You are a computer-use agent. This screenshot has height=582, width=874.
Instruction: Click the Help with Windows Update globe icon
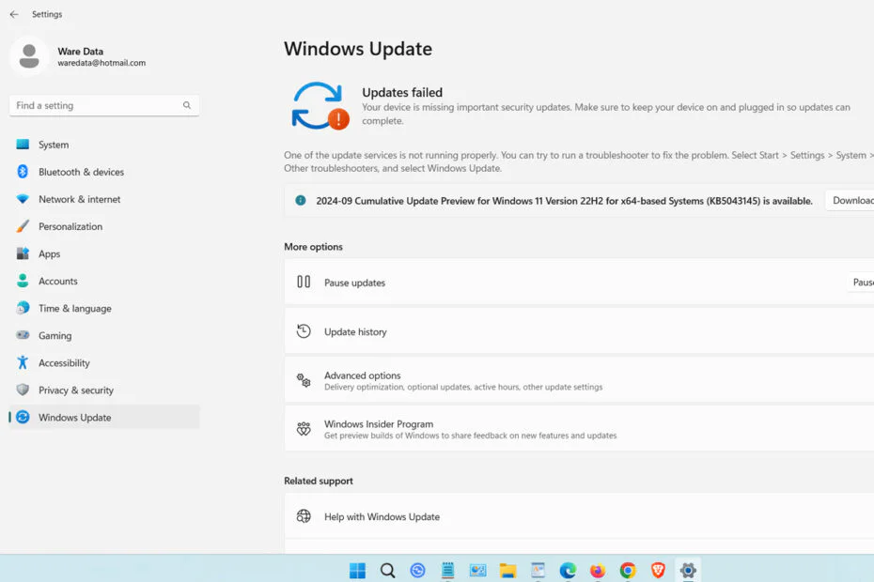[x=304, y=516]
